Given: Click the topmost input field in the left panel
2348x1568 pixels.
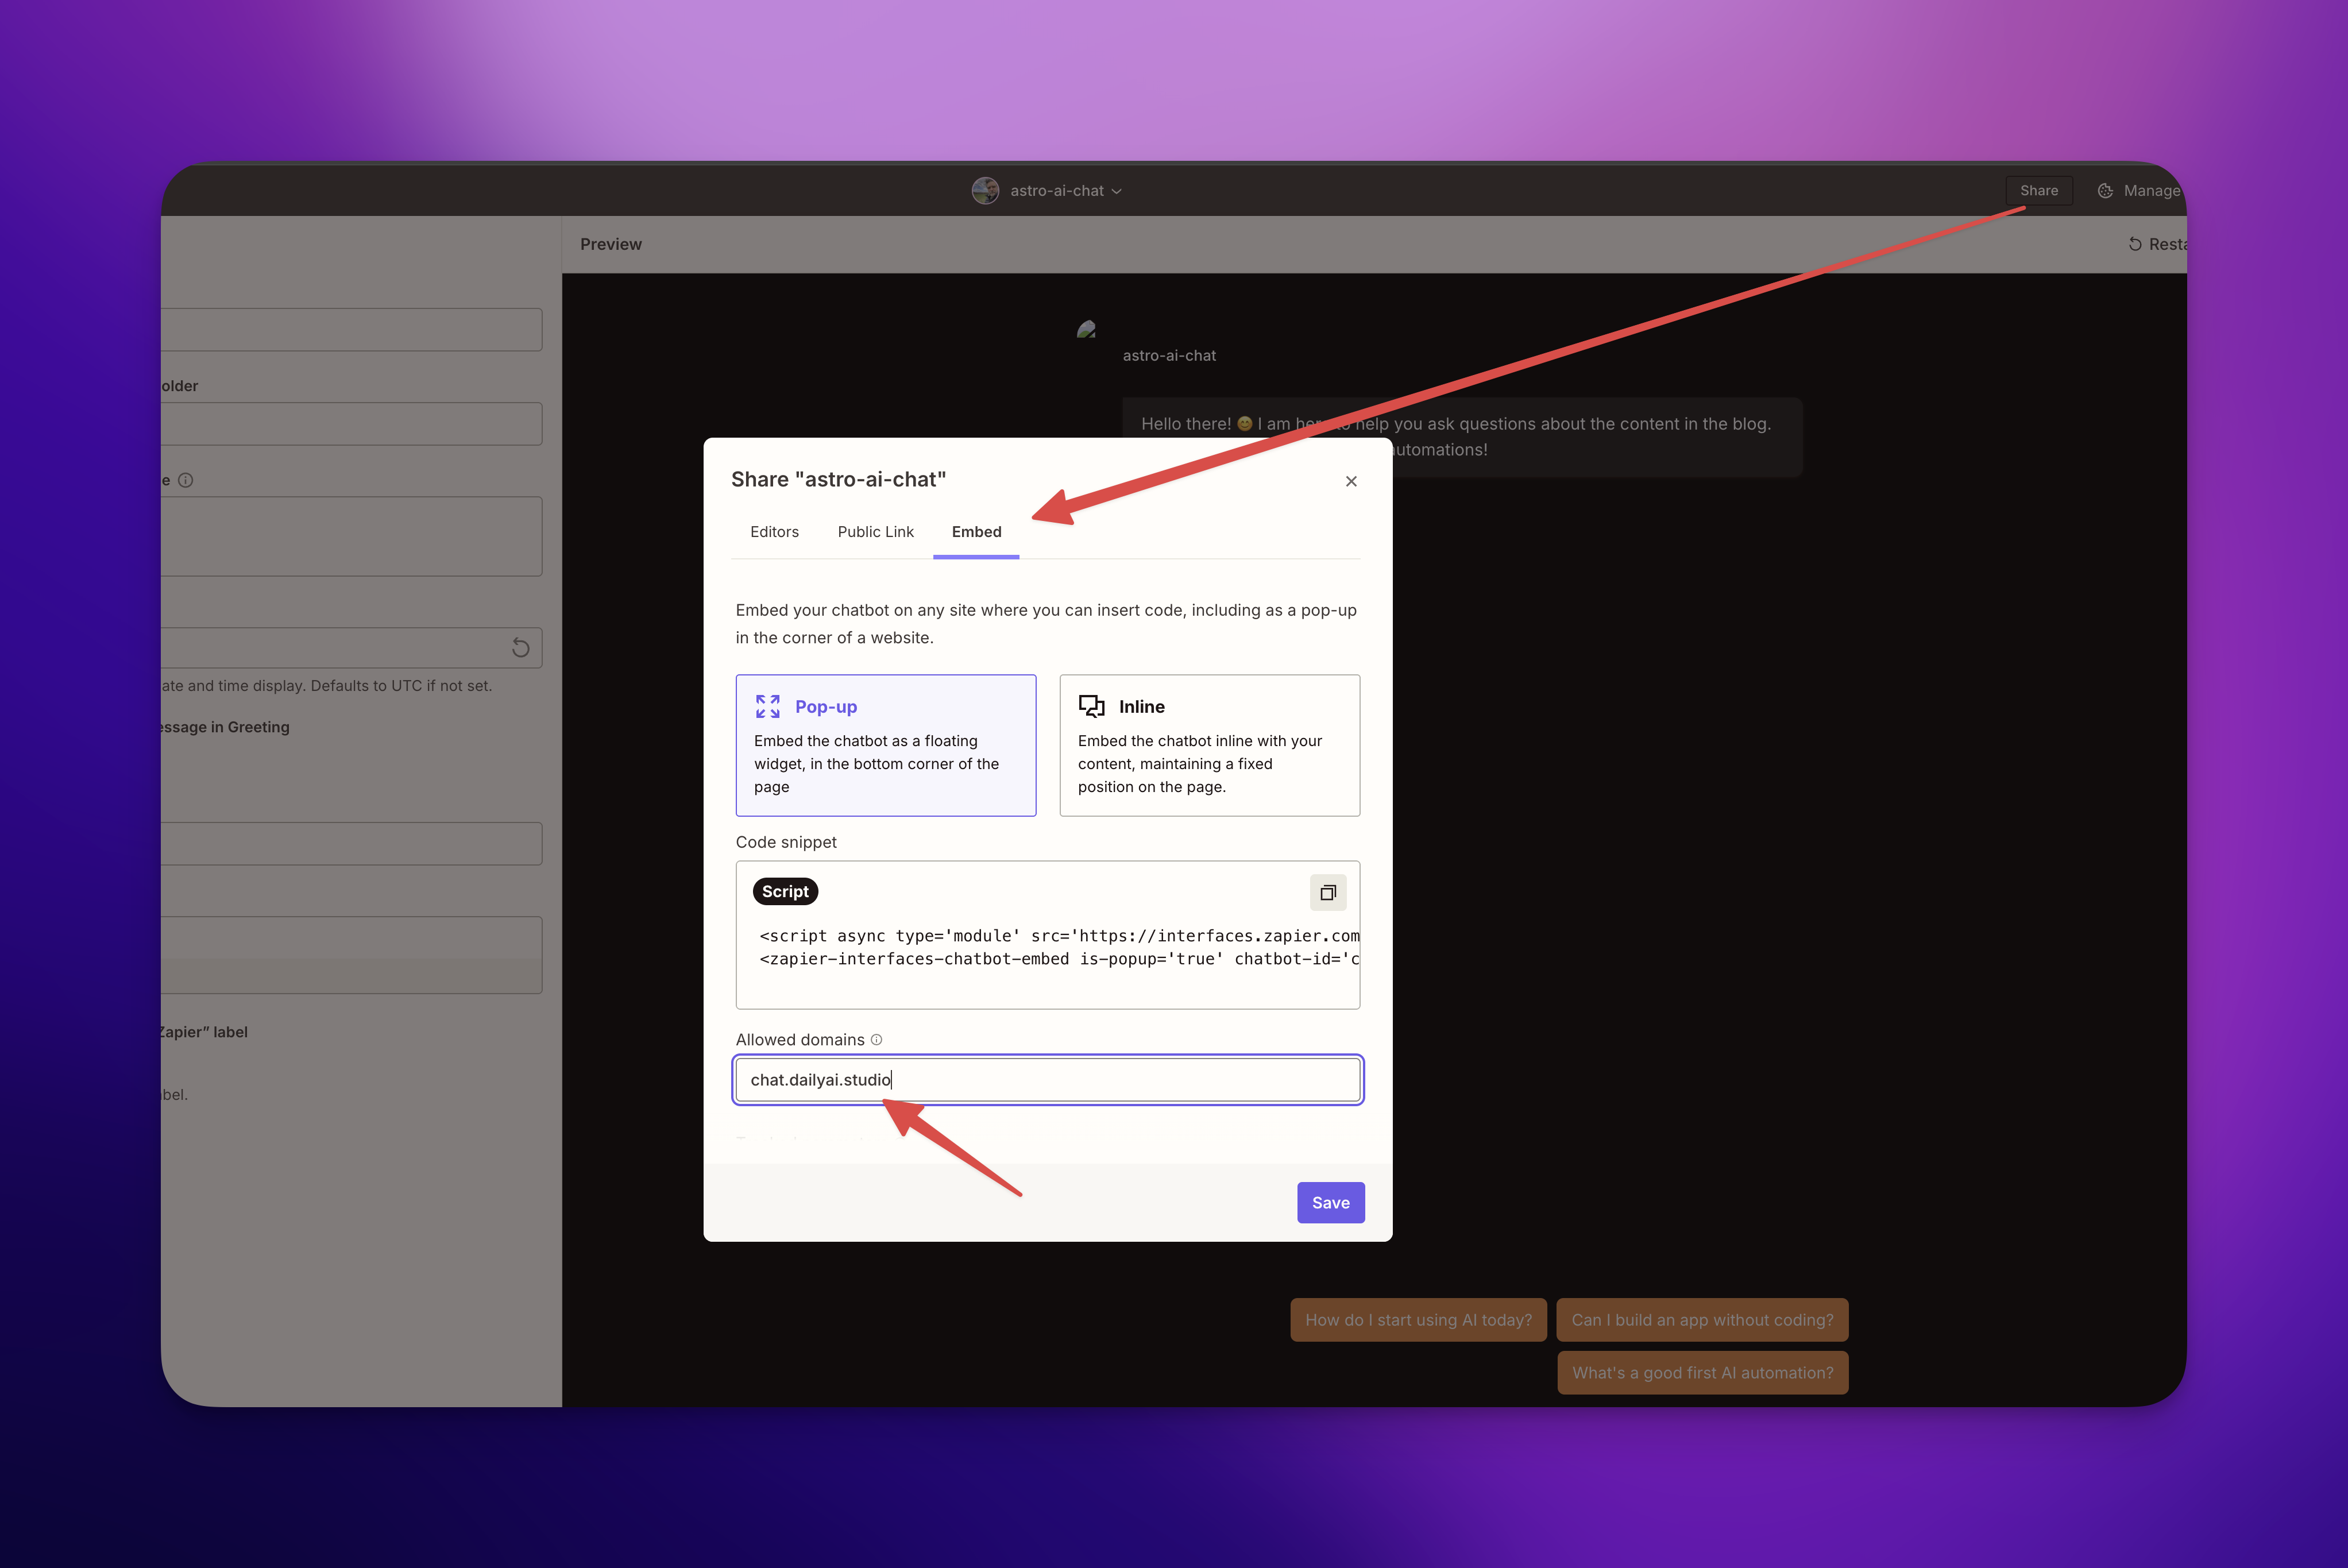Looking at the screenshot, I should click(352, 330).
